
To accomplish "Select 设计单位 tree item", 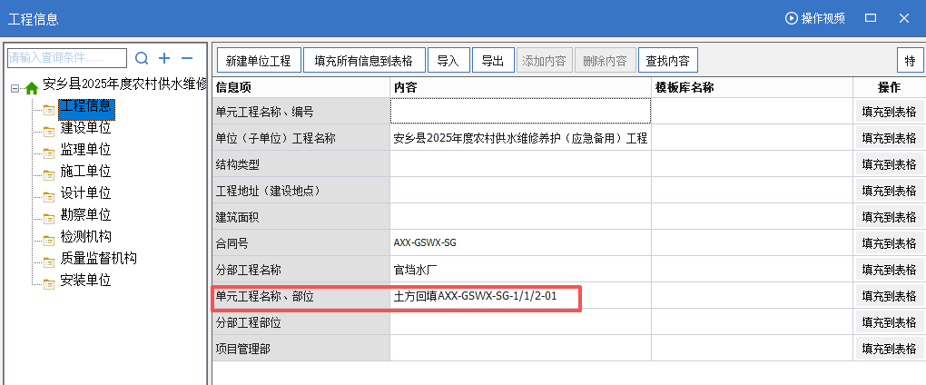I will pos(85,193).
